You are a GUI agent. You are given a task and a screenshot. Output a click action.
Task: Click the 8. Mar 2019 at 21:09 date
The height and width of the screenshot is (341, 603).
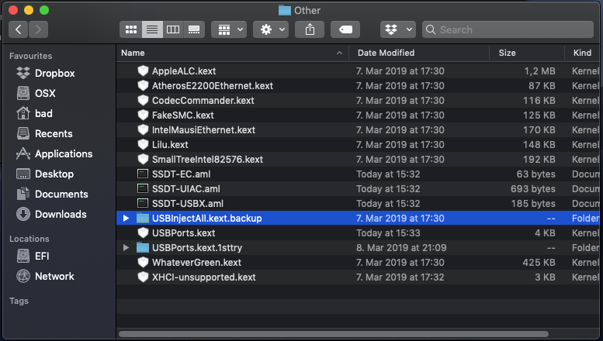click(x=401, y=248)
